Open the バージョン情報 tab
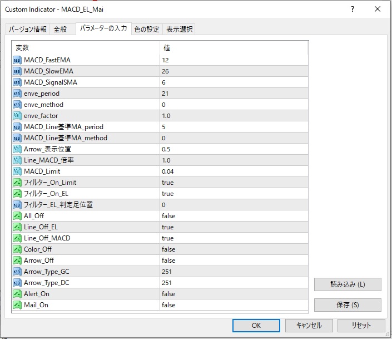This screenshot has width=392, height=339. click(x=28, y=30)
